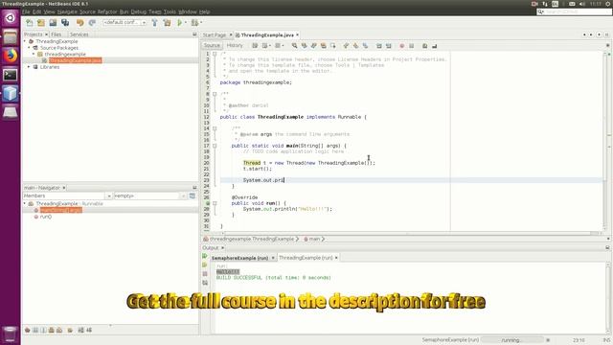Stop the running process in Output

[205, 274]
